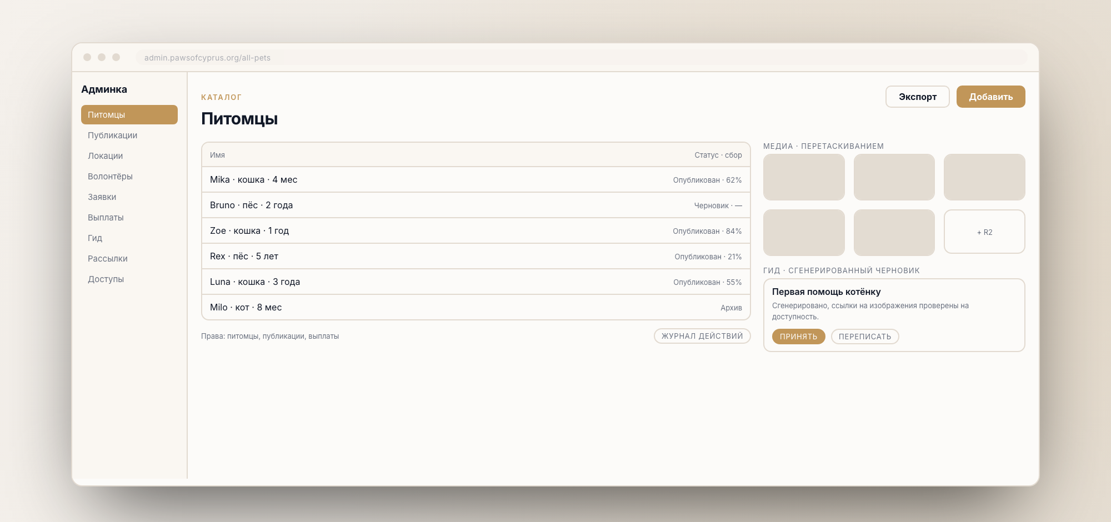Click the Питомцы page heading

pyautogui.click(x=239, y=118)
